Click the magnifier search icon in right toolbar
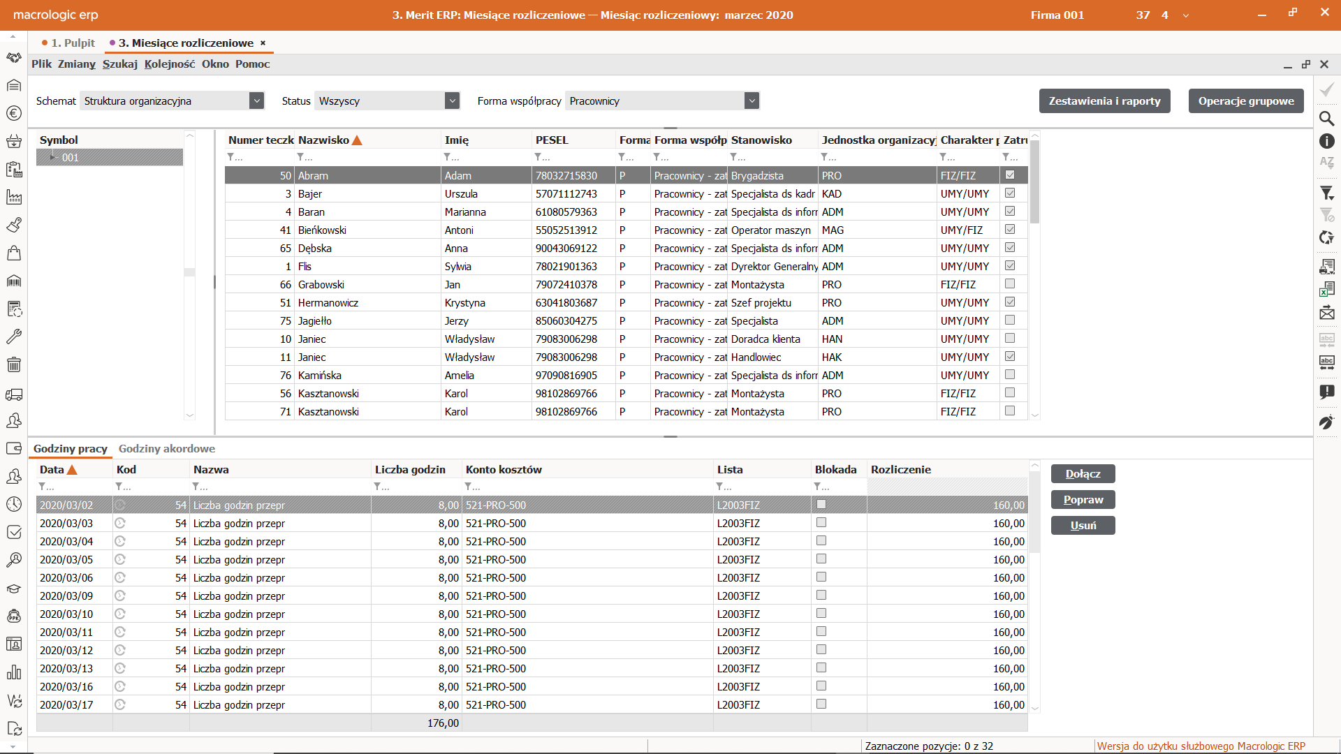The image size is (1341, 754). coord(1326,118)
